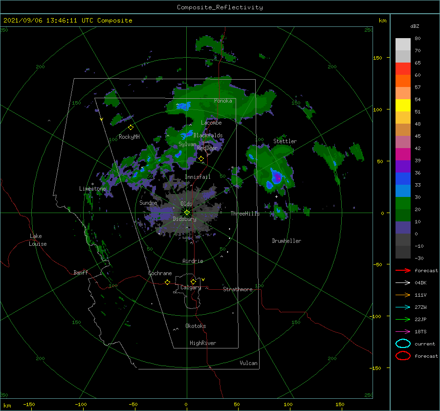Click the Innisfail label
Image resolution: width=440 pixels, height=411 pixels.
pos(198,177)
